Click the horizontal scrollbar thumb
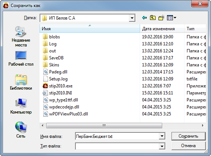Image resolution: width=211 pixels, height=156 pixels. pos(104,126)
